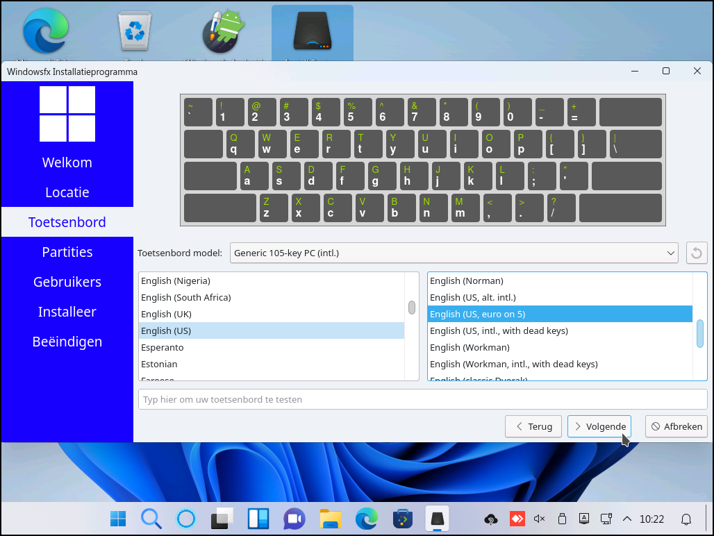Click the language list scrollbar handle
This screenshot has width=714, height=536.
click(412, 308)
